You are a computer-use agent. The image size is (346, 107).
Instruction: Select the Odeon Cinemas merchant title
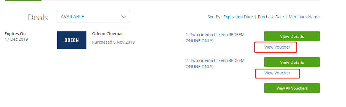click(108, 34)
